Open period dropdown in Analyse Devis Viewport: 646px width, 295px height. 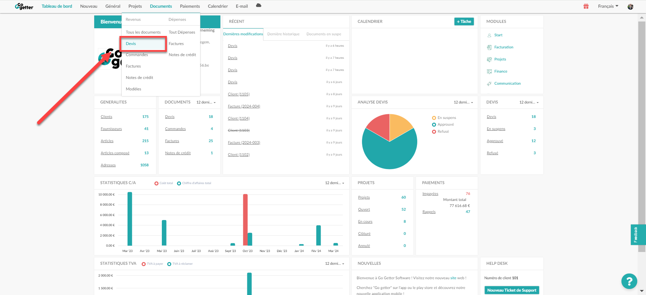coord(463,102)
